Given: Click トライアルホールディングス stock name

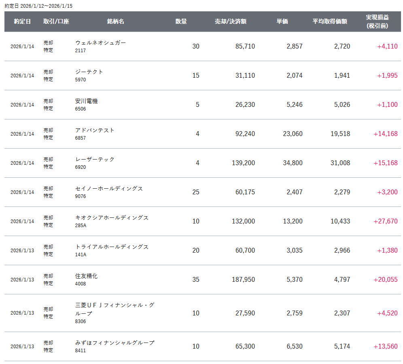Looking at the screenshot, I should click(x=112, y=247).
